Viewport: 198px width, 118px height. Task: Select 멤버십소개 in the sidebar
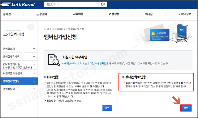(x=9, y=49)
